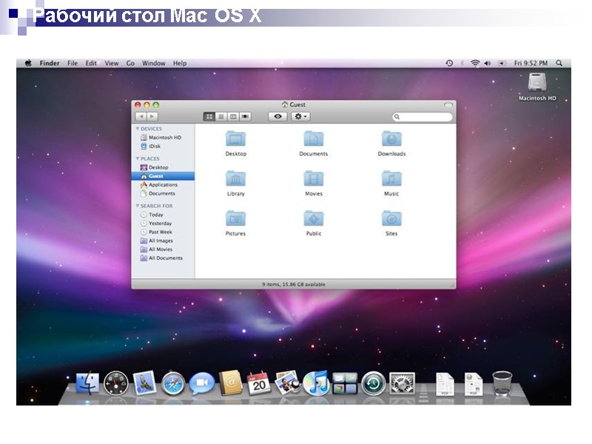The height and width of the screenshot is (444, 592).
Task: Click the Finder back navigation button
Action: click(x=141, y=115)
